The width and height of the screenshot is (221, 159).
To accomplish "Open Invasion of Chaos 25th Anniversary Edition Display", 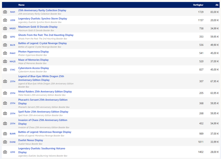I will click(43, 122).
